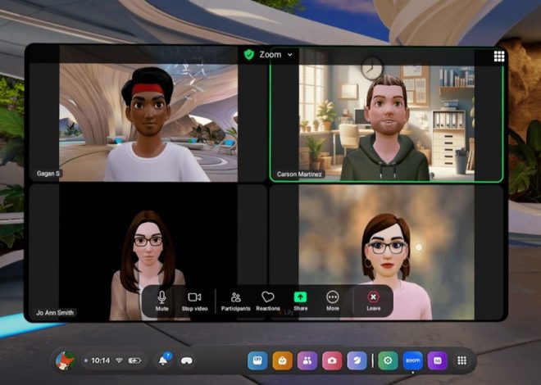This screenshot has width=541, height=385.
Task: Open the lavender Browser app in dock
Action: click(357, 361)
